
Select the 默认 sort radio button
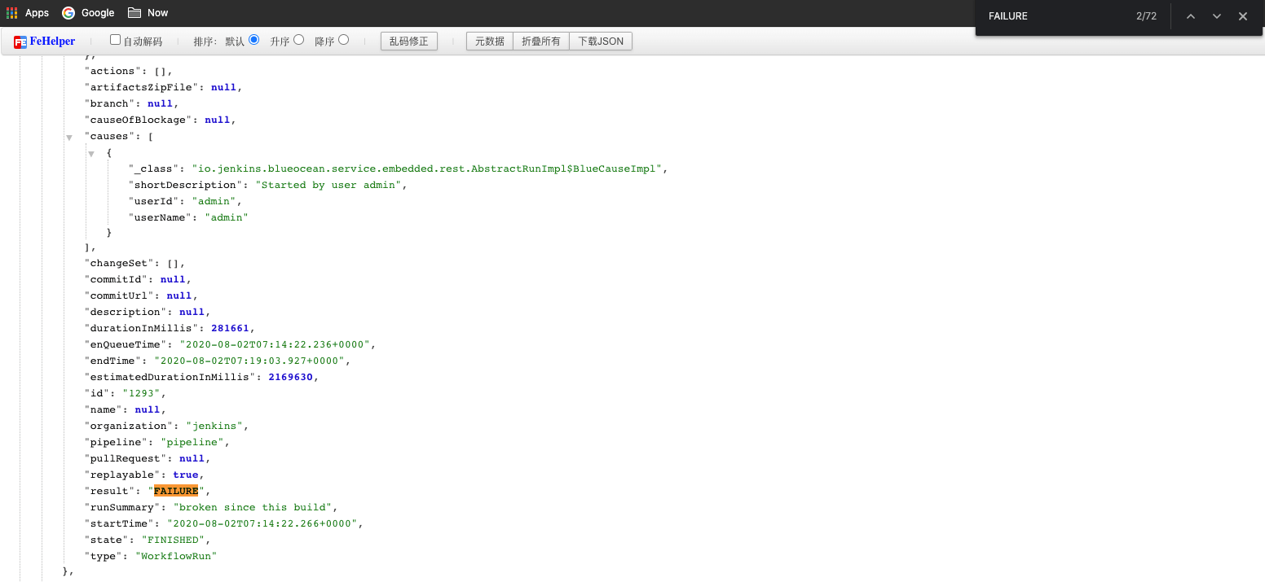pos(254,40)
